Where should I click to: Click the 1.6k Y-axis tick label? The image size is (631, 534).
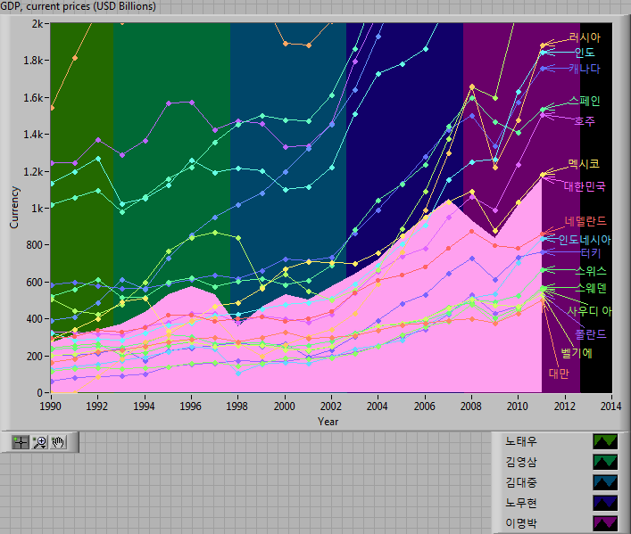pyautogui.click(x=33, y=98)
